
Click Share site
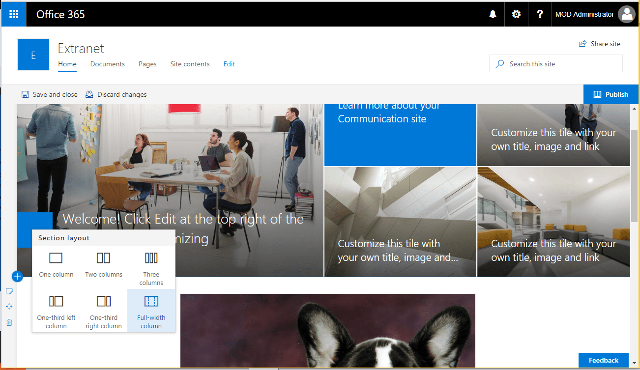click(x=600, y=44)
